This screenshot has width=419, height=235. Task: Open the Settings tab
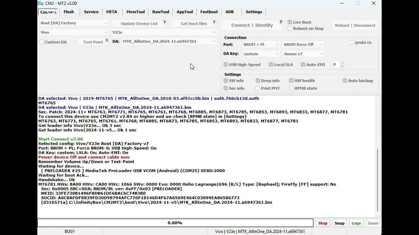pyautogui.click(x=254, y=12)
